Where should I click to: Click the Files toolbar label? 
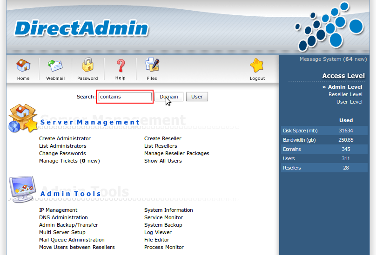152,78
